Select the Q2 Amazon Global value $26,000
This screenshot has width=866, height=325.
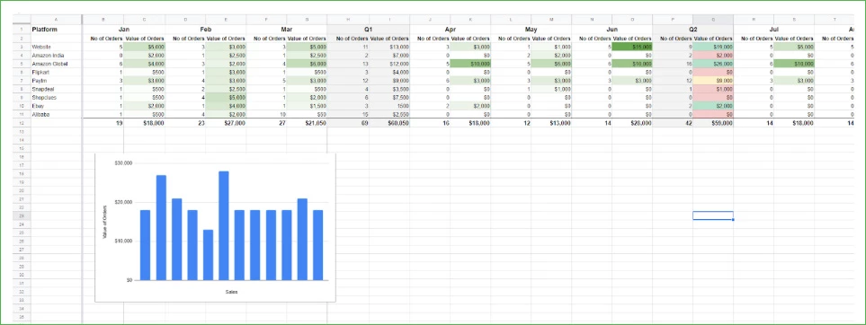(x=713, y=64)
